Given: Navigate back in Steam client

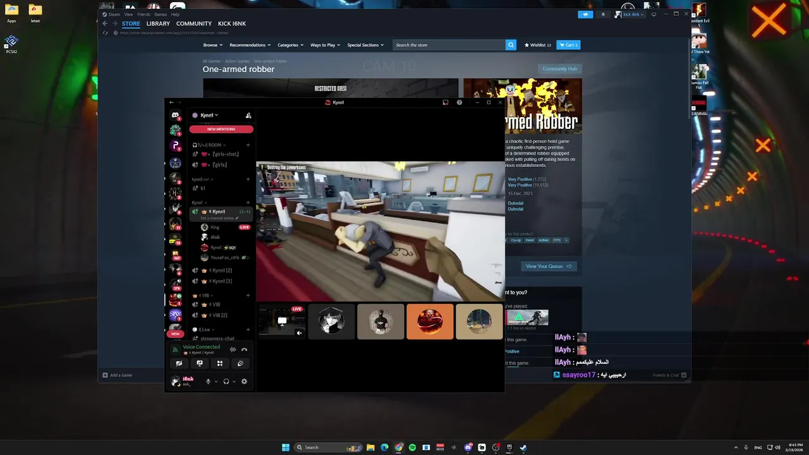Looking at the screenshot, I should pyautogui.click(x=105, y=23).
